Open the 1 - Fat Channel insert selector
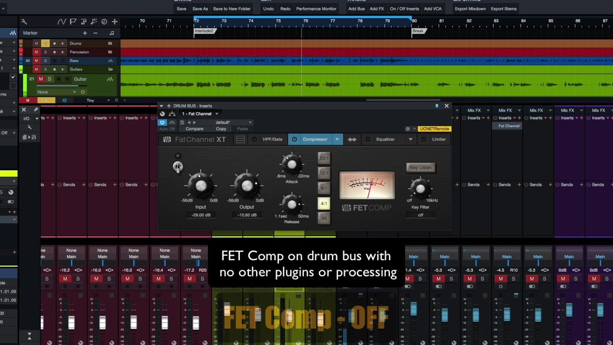The width and height of the screenshot is (613, 345). (200, 114)
